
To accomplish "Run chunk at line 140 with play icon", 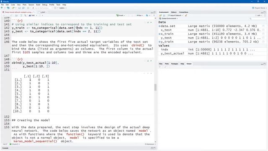I will [151, 22].
